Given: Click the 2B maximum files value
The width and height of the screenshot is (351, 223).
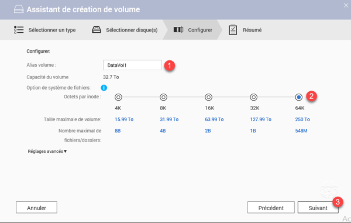Looking at the screenshot, I should [x=208, y=131].
